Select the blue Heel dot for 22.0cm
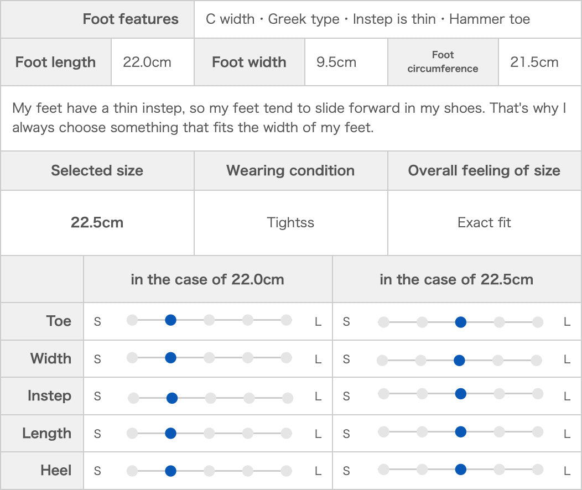The height and width of the screenshot is (490, 582). click(170, 471)
